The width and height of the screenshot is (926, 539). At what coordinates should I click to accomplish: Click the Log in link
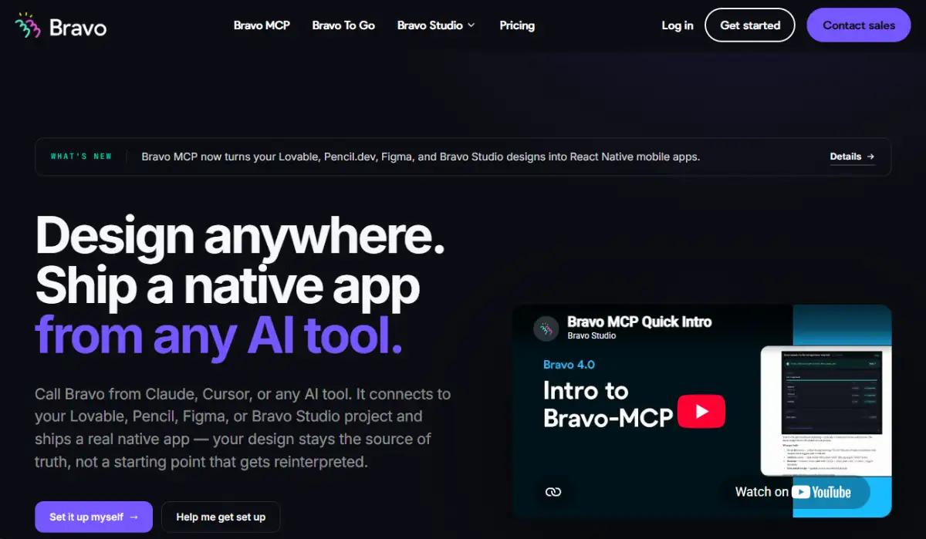[678, 25]
